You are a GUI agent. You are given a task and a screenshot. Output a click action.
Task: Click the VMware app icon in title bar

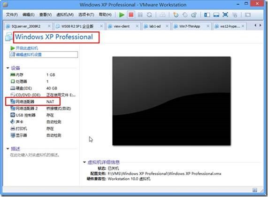pos(6,4)
